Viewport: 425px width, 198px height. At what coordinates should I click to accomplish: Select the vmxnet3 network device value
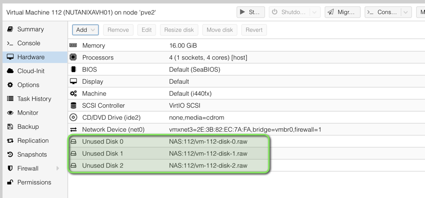tap(245, 130)
